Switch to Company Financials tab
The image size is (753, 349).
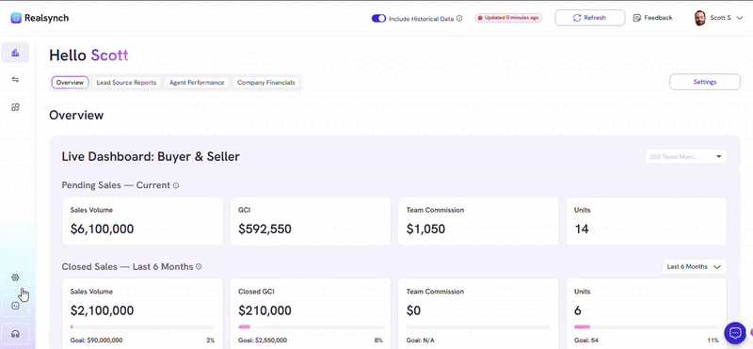[266, 83]
